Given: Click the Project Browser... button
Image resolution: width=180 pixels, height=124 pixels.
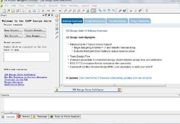Looking at the screenshot, I should pos(35,30).
